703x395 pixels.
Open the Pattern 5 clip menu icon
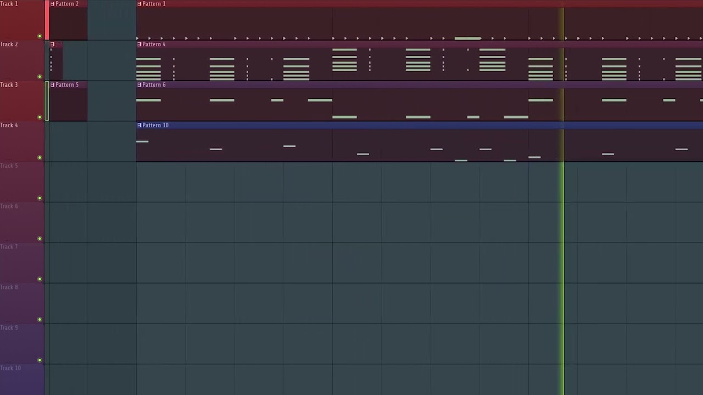(x=53, y=85)
